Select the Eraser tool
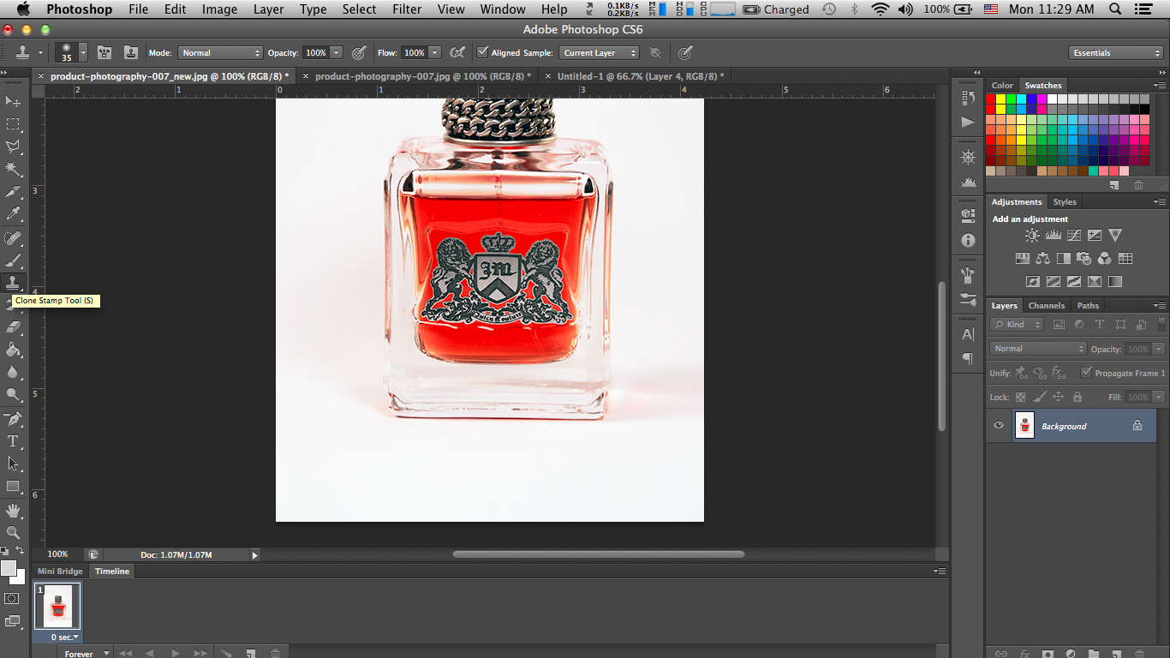This screenshot has width=1170, height=658. click(13, 326)
